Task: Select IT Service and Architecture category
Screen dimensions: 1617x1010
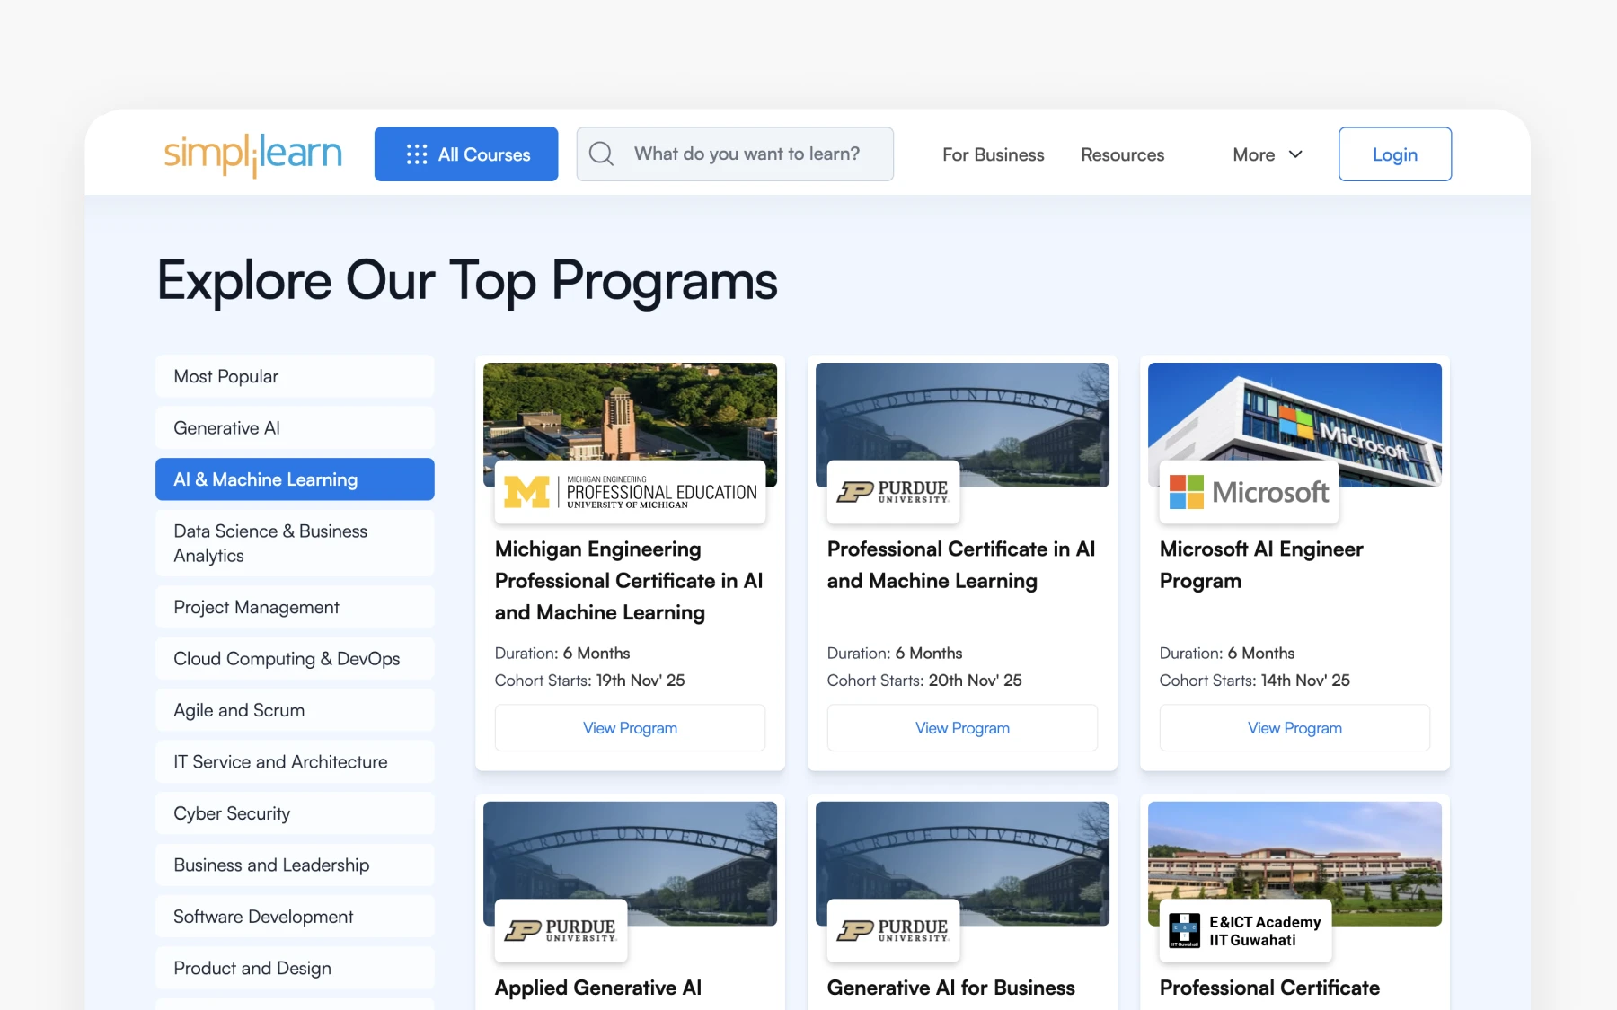Action: coord(295,762)
